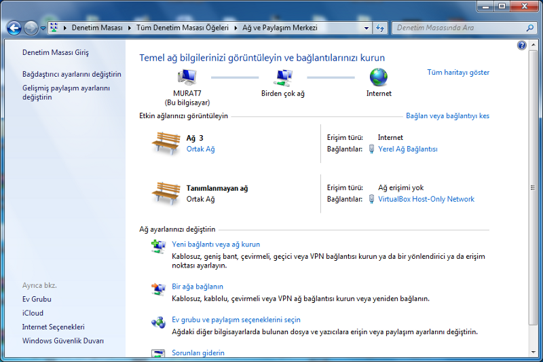The width and height of the screenshot is (543, 362).
Task: Click the bench icon next to Tanımlanmayan ağ
Action: (x=166, y=193)
